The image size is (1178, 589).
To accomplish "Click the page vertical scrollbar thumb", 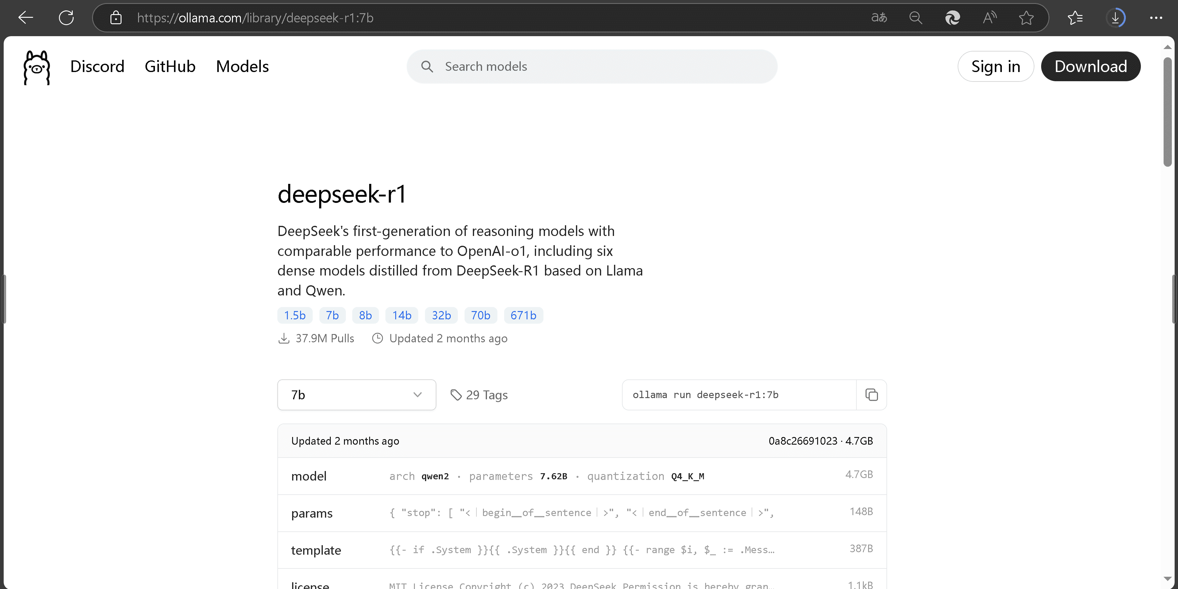I will point(1168,112).
